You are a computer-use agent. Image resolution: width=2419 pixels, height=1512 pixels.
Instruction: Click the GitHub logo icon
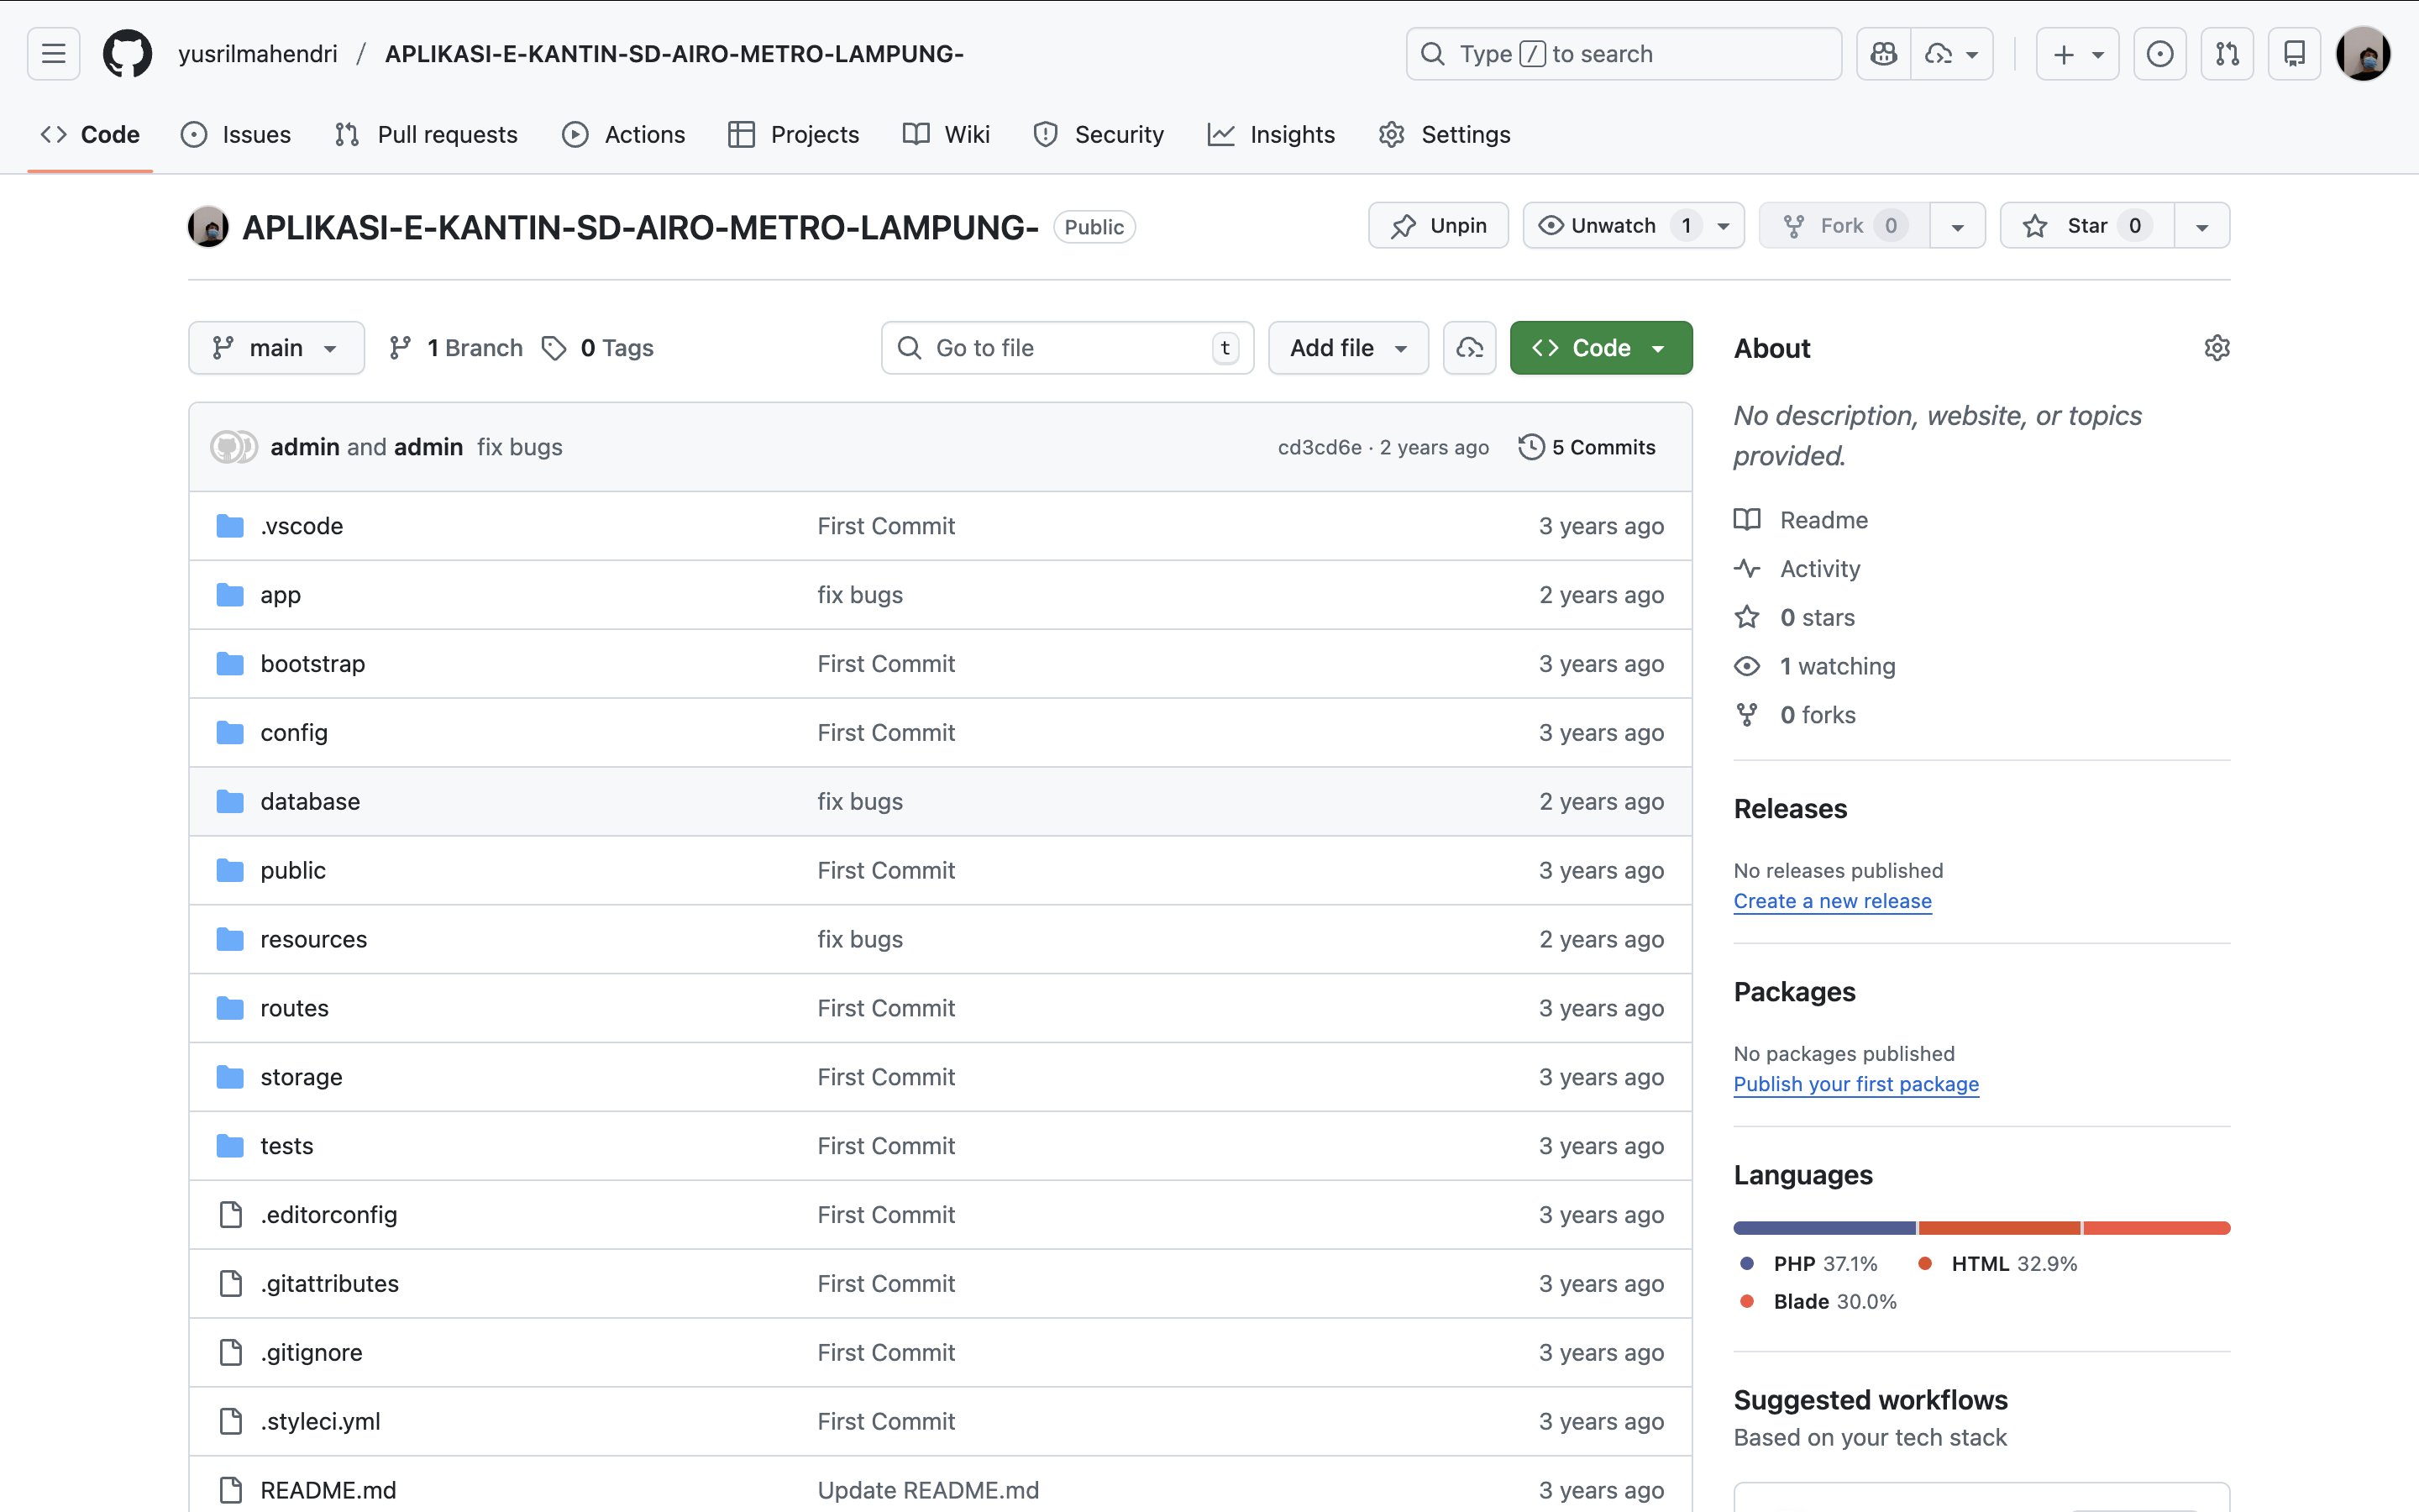pyautogui.click(x=127, y=54)
